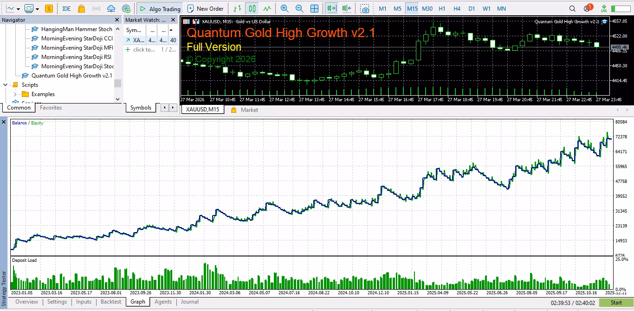Viewport: 634px width, 311px height.
Task: Expand the Examples folder
Action: point(15,94)
